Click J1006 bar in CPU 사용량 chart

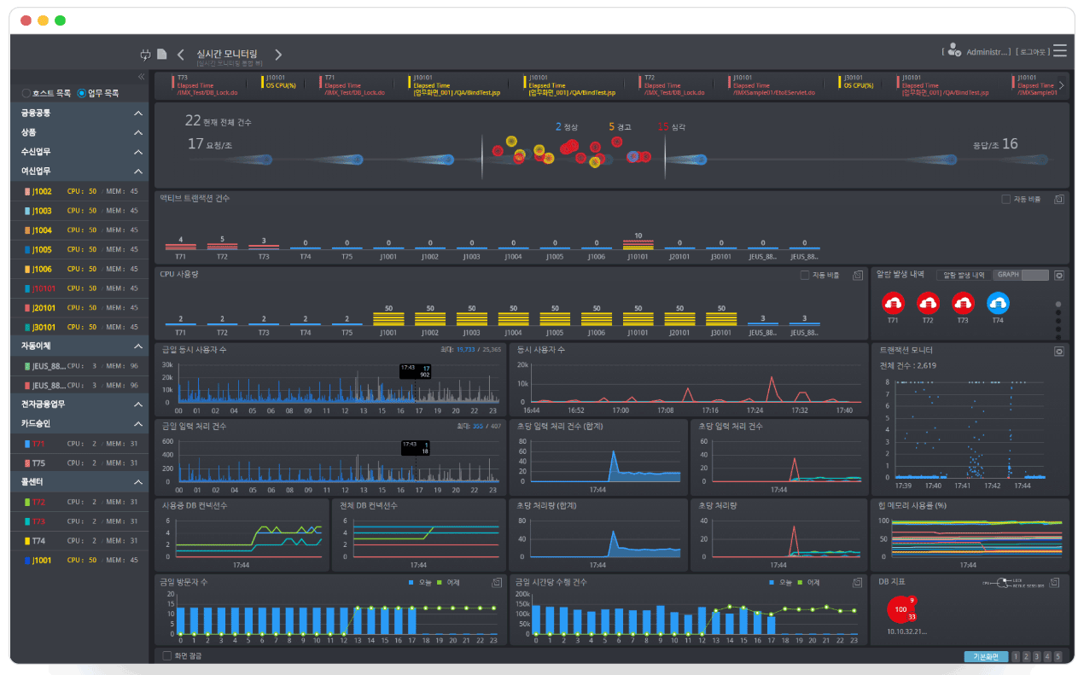point(596,318)
